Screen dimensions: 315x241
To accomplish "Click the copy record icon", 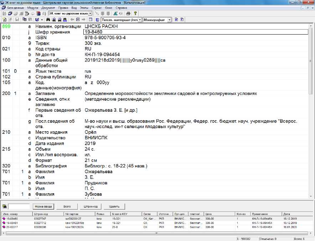I will 24,20.
